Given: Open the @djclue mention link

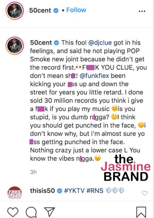Looking at the screenshot, I should (100, 43).
